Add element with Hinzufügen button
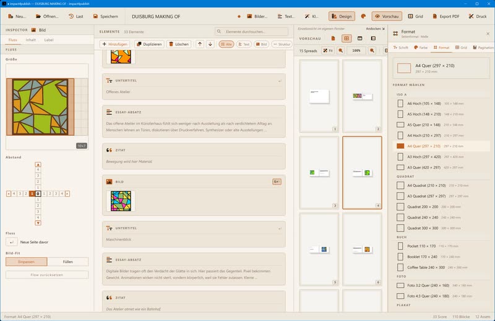Viewport: 495px width, 321px height. [115, 44]
